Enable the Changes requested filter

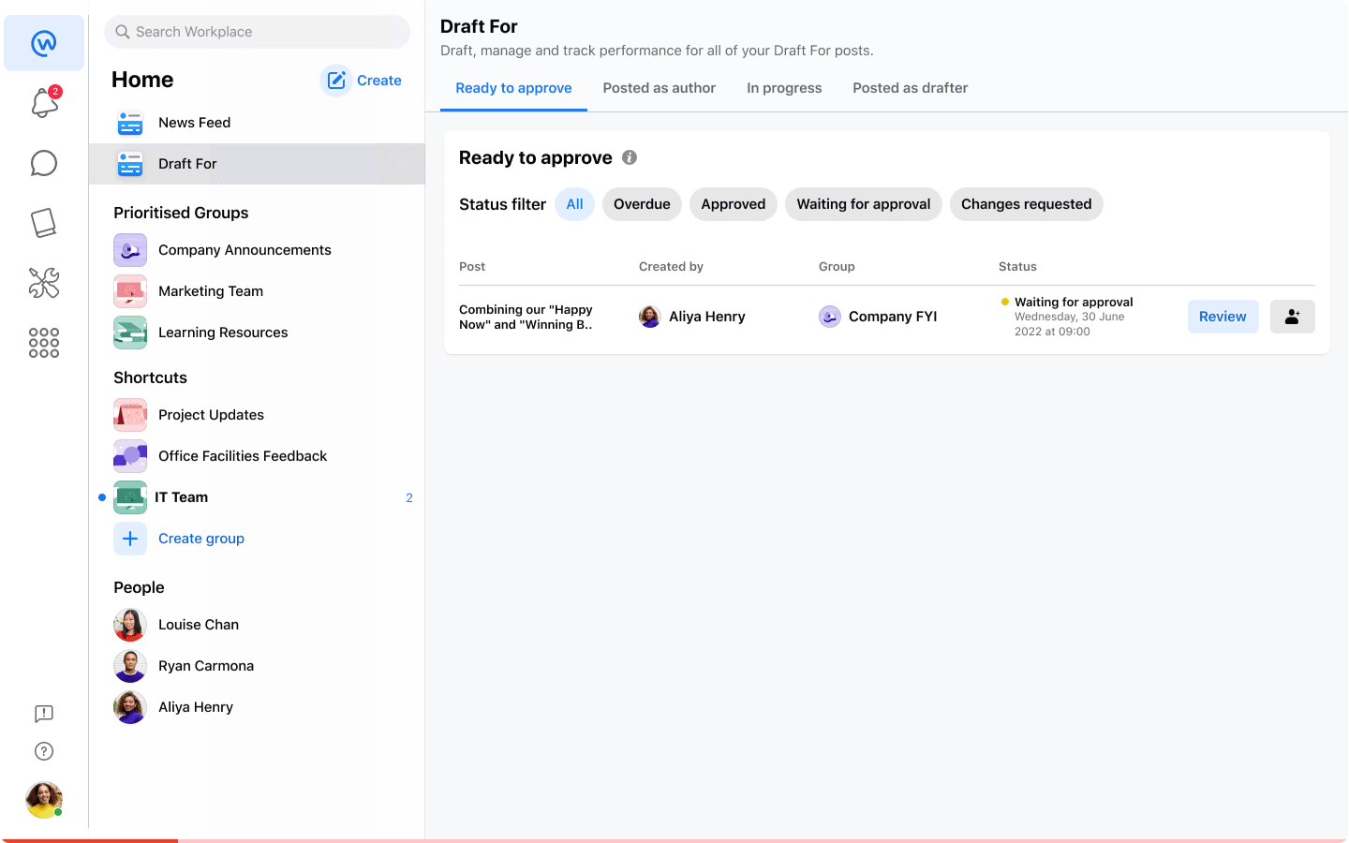(x=1026, y=203)
